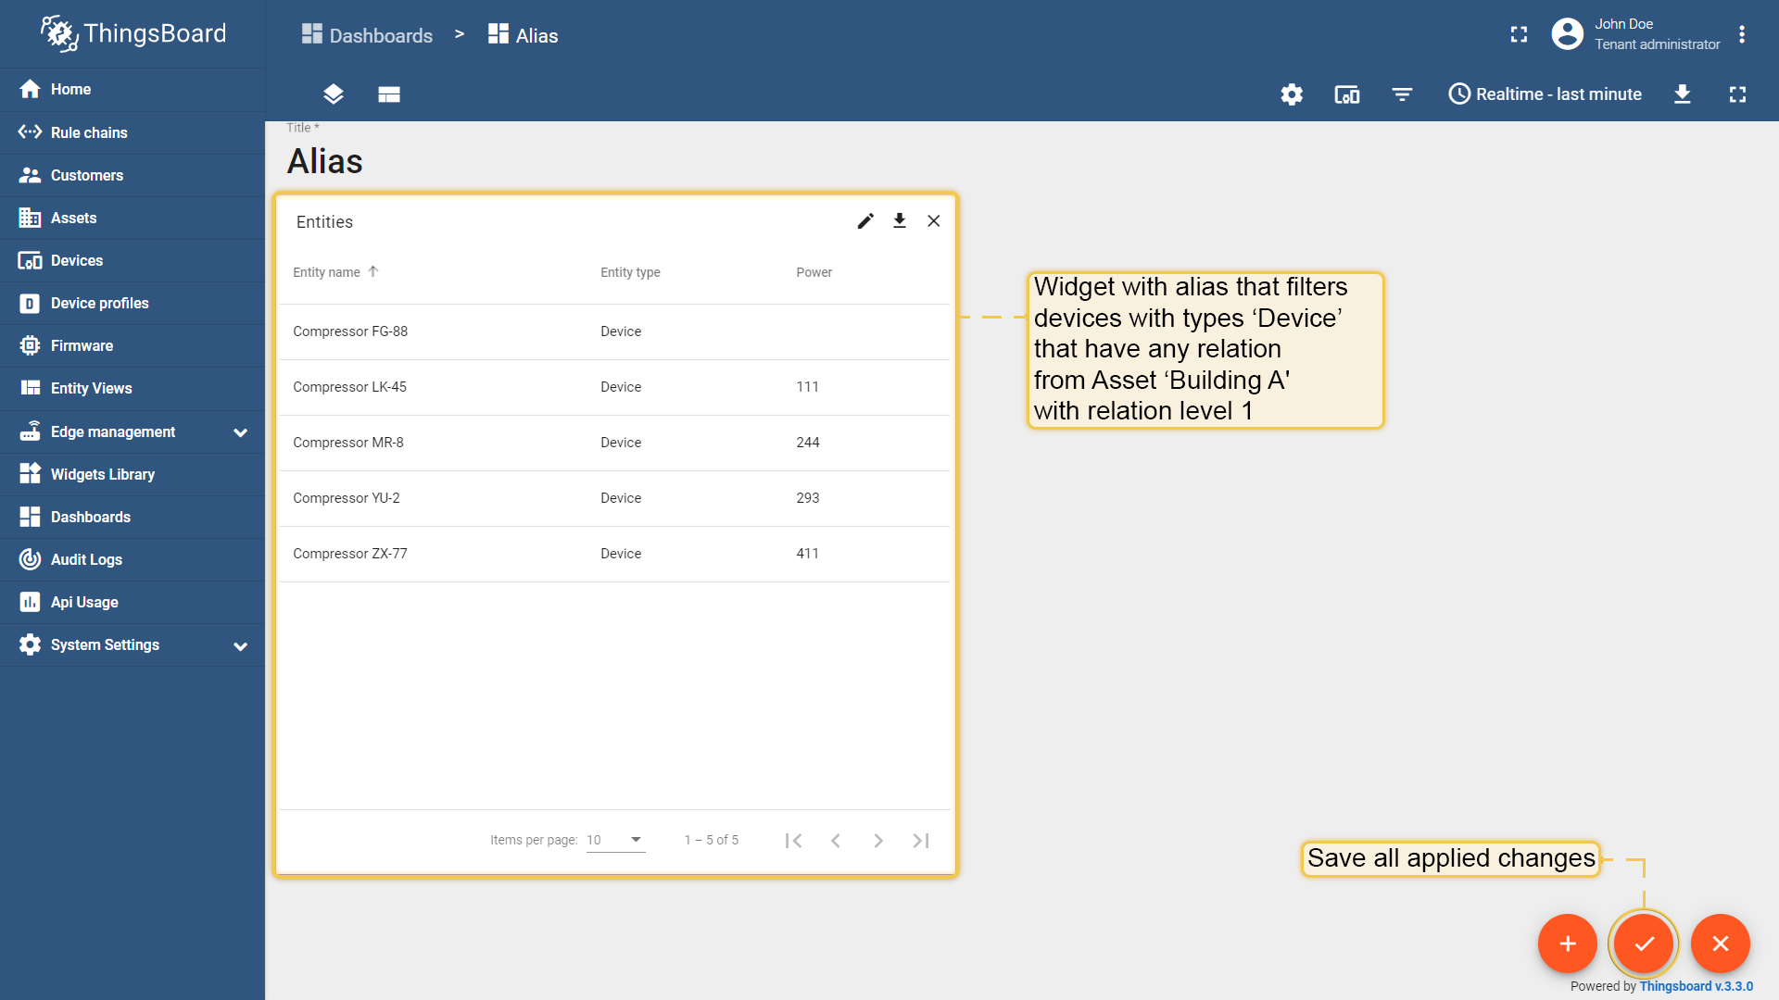Click the Api Usage chart icon
Image resolution: width=1779 pixels, height=1000 pixels.
coord(30,602)
